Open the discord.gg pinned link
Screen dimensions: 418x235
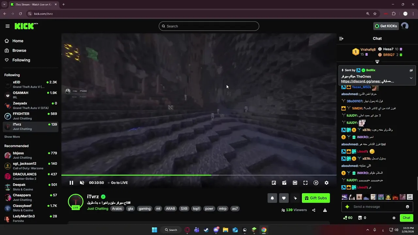coord(360,81)
